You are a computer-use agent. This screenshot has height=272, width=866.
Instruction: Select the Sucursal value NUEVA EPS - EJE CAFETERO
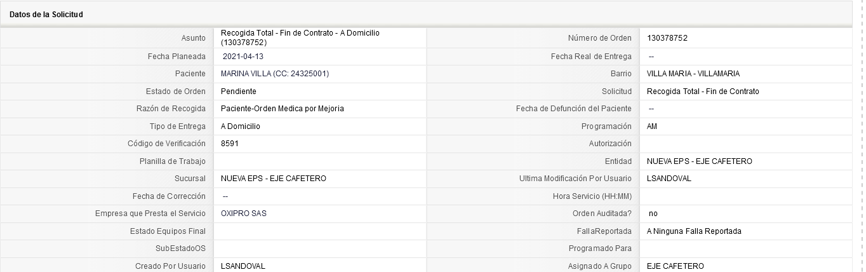coord(273,179)
